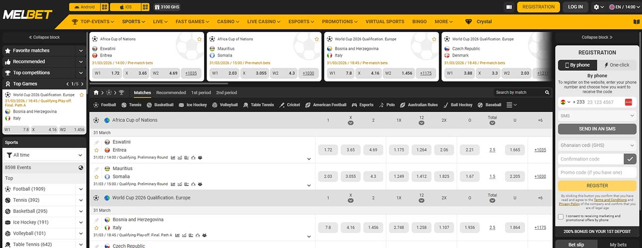
Task: Click Promo code input field
Action: [x=597, y=173]
